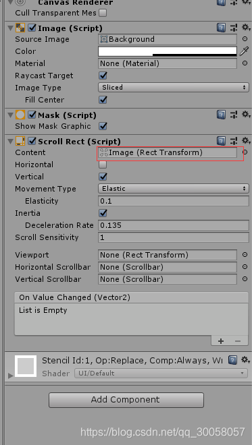Enable Horizontal scrolling checkbox
252x445 pixels.
103,165
